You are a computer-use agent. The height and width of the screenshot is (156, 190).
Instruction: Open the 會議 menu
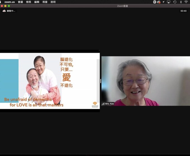[20, 2]
